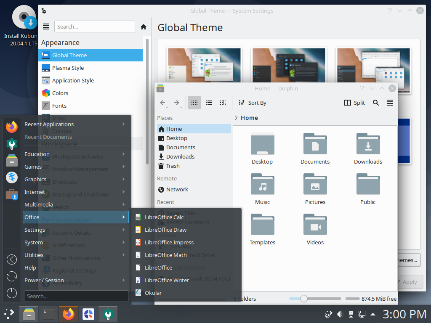Image resolution: width=431 pixels, height=323 pixels.
Task: Show hidden system tray icons with the arrow
Action: [373, 314]
